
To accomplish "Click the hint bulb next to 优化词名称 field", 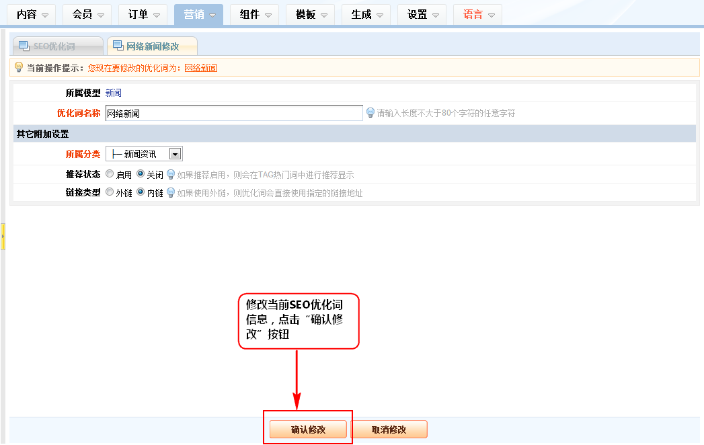I will [370, 112].
